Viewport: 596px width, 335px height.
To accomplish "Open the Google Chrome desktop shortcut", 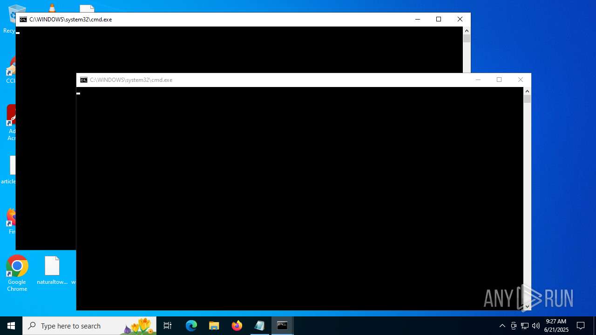I will click(17, 273).
